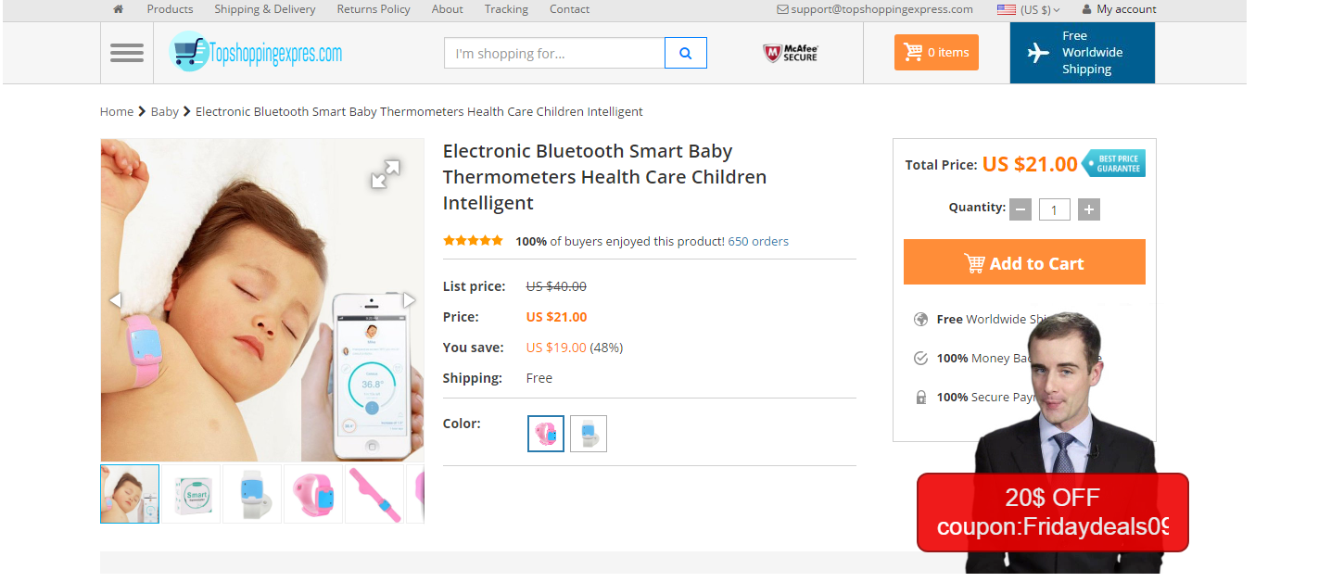
Task: Open the US $ currency dropdown
Action: 1029,9
